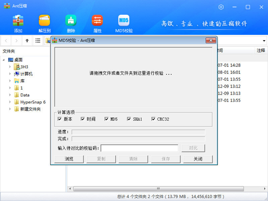Viewport: 268px width, 201px height.
Task: Expand the 计算机 tree node
Action: [x=10, y=74]
